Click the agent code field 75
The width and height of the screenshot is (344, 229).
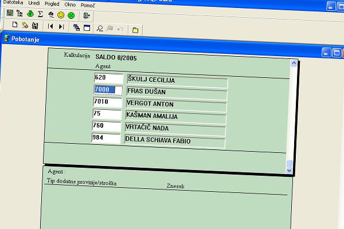(107, 114)
